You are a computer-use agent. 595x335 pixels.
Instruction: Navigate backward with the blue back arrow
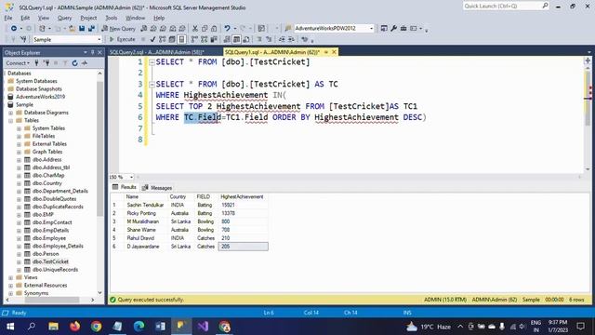(14, 29)
